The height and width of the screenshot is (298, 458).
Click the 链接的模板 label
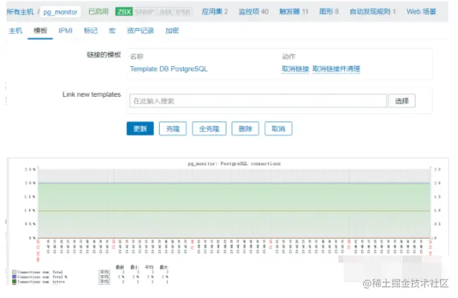103,54
